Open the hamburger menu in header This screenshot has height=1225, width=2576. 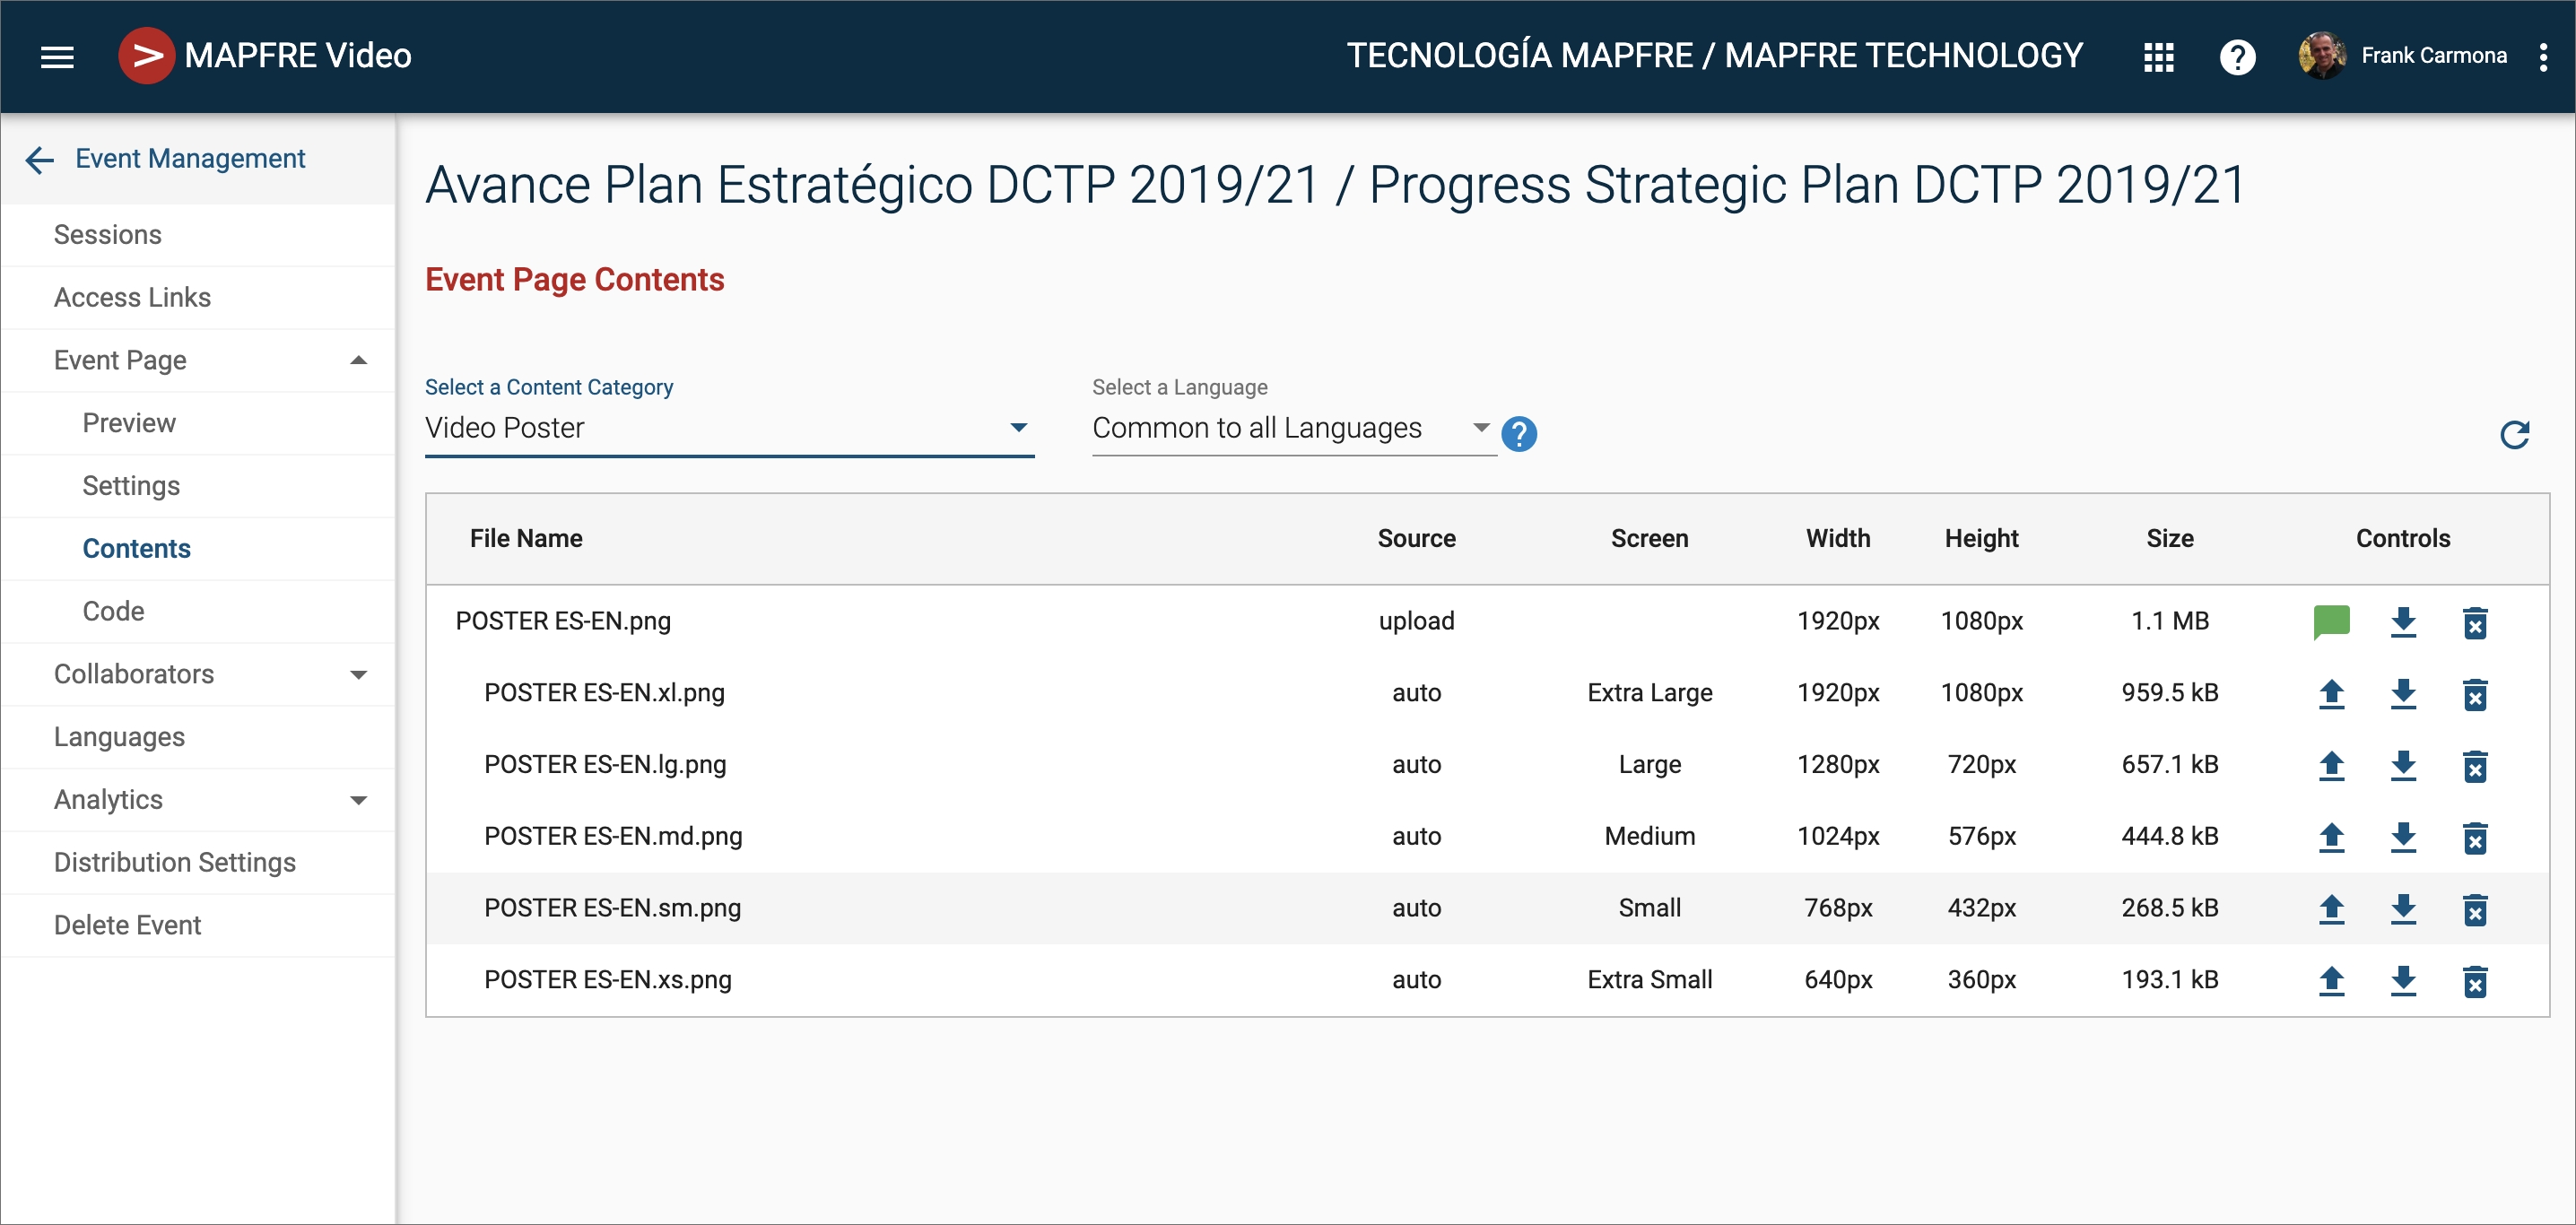(57, 57)
